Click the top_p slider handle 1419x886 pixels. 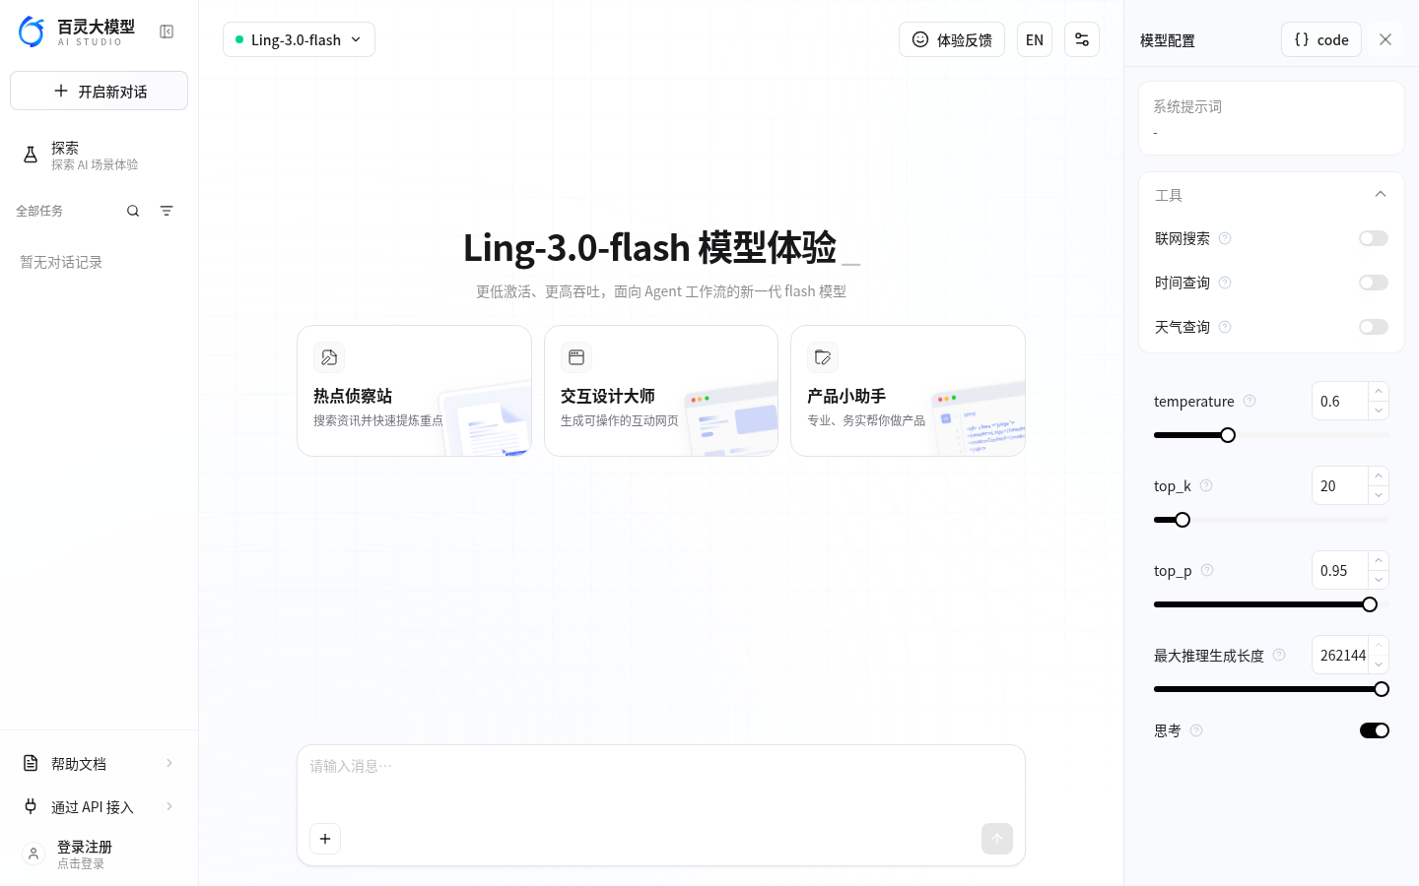[x=1370, y=604]
